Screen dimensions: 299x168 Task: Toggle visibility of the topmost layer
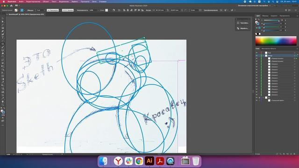[256, 53]
